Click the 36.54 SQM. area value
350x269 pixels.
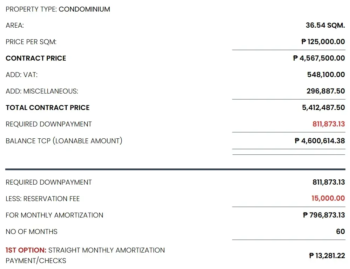325,25
